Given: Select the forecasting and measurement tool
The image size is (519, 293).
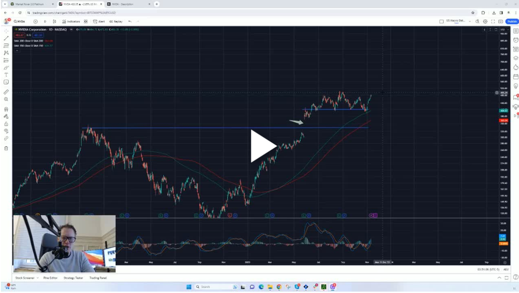Looking at the screenshot, I should (x=6, y=60).
